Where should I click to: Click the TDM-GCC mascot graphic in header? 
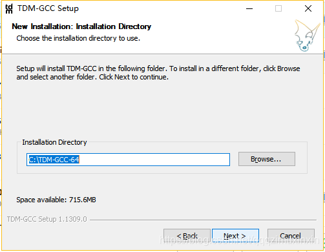tap(307, 36)
